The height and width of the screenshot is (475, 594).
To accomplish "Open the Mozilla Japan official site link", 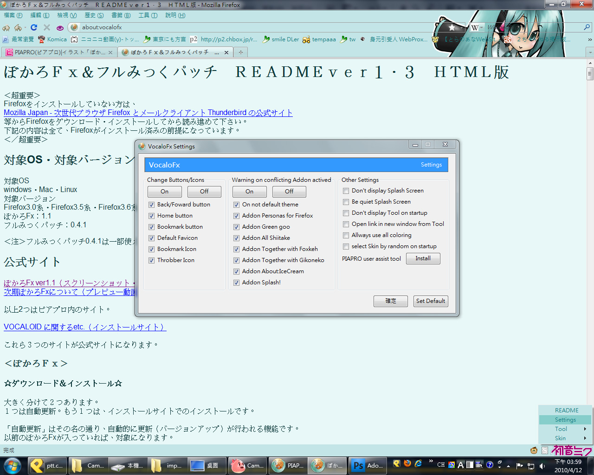I will coord(148,113).
